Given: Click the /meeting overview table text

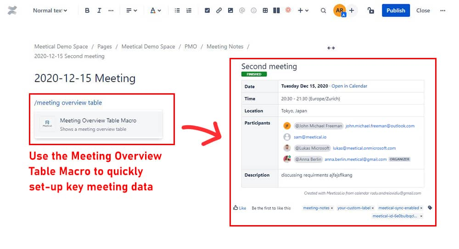Looking at the screenshot, I should [x=68, y=102].
